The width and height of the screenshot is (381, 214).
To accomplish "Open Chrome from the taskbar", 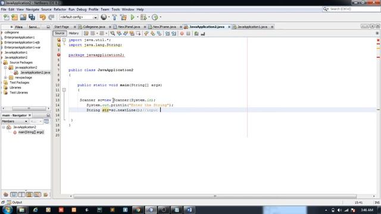I will point(138,210).
